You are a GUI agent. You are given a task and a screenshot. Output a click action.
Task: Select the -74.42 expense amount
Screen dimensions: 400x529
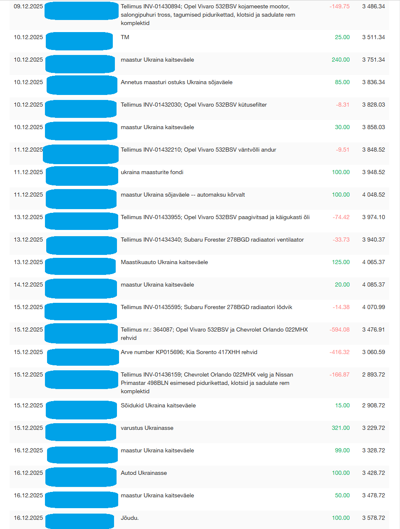(341, 217)
